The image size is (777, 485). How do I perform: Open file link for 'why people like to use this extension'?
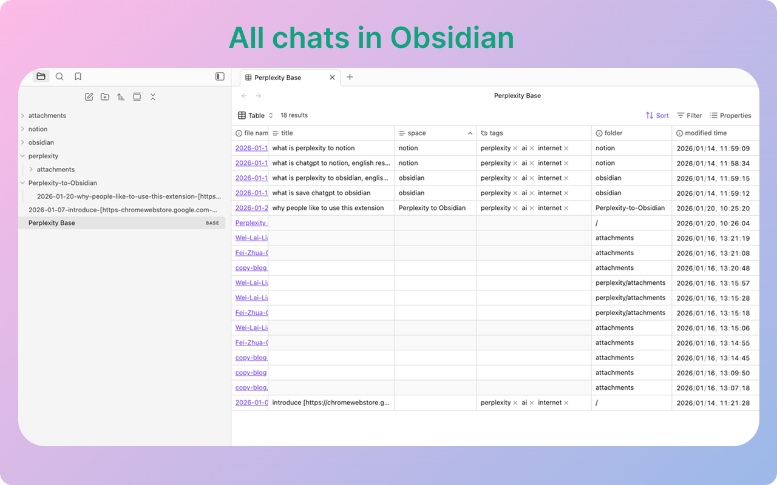point(251,208)
